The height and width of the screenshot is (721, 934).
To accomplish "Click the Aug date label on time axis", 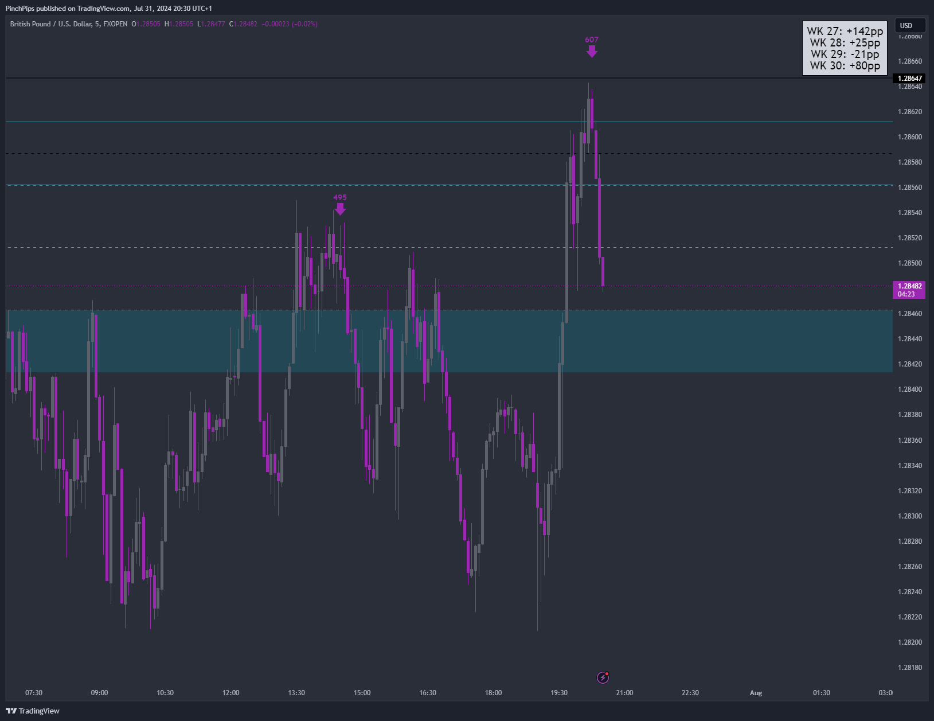I will point(756,693).
